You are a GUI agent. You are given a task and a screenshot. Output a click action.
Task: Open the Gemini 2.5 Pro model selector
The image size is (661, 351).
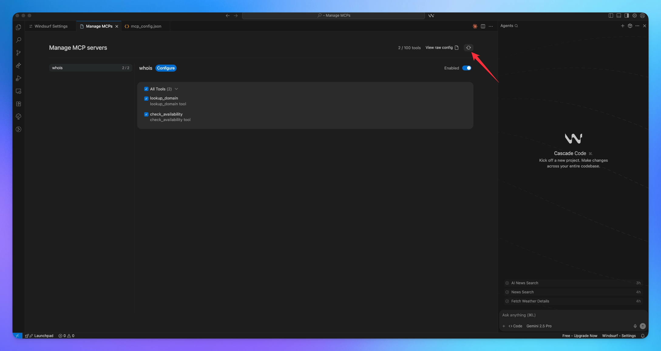click(x=539, y=326)
